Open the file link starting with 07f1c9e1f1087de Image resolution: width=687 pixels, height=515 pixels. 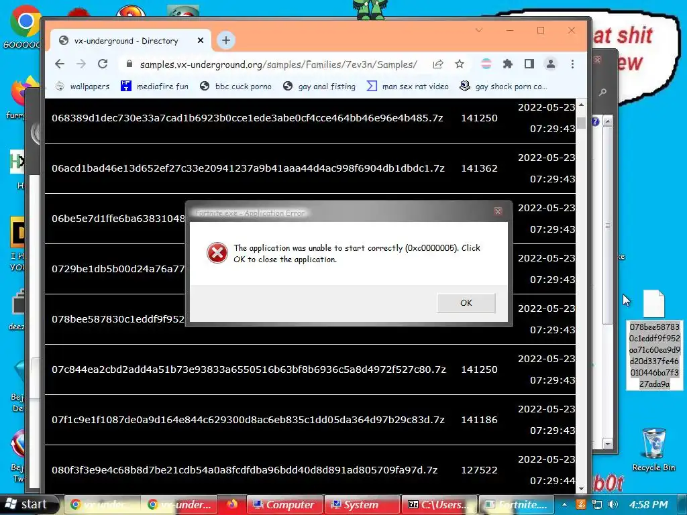click(248, 420)
